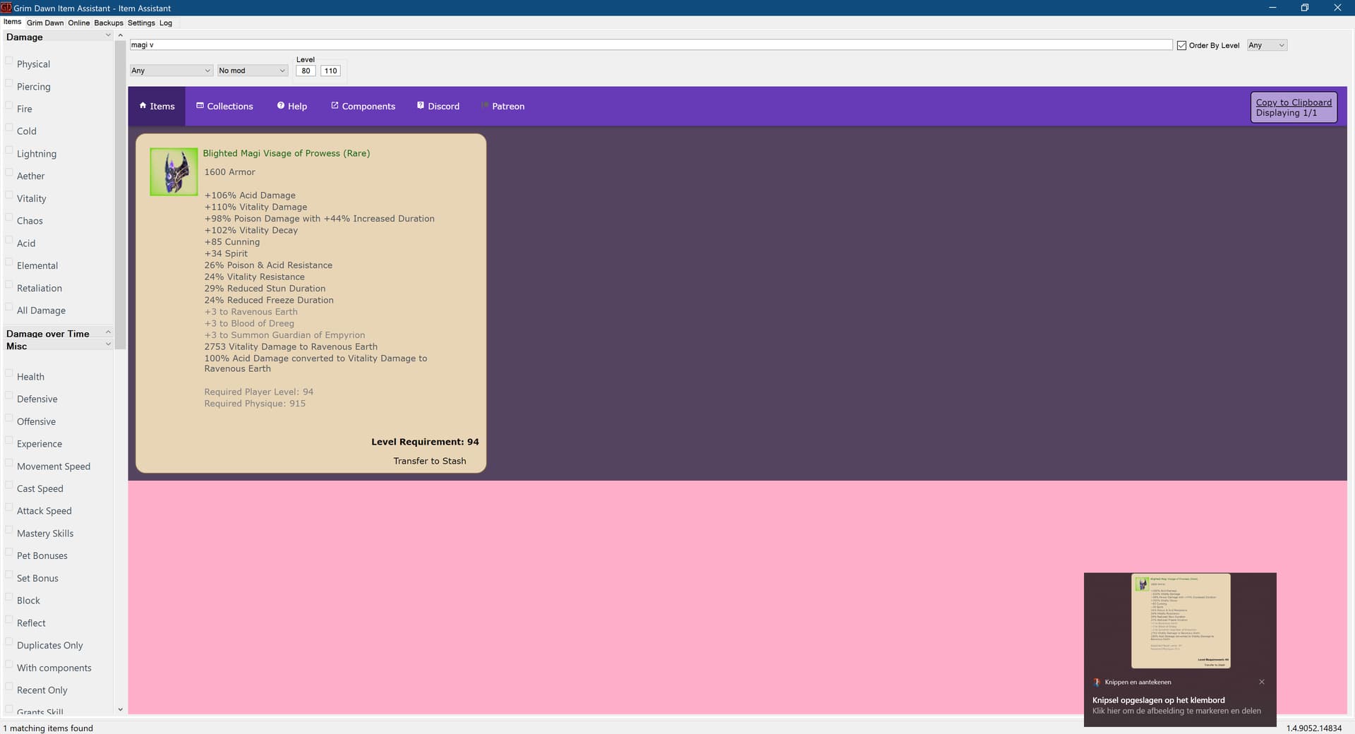The image size is (1355, 734).
Task: Open the No mod dropdown
Action: (252, 71)
